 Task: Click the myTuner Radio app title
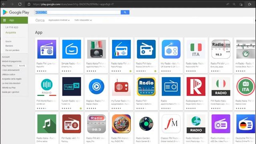coord(121,101)
